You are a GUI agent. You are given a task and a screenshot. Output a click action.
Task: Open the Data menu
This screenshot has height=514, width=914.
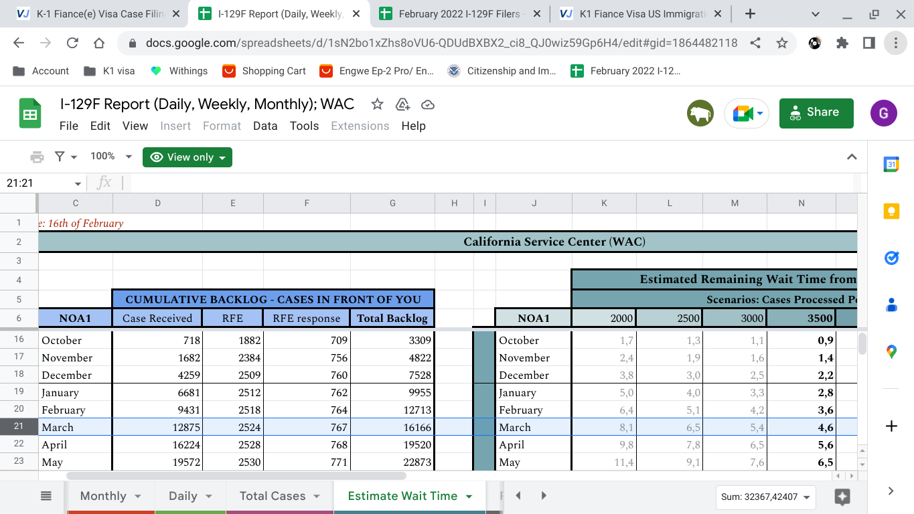pos(265,126)
